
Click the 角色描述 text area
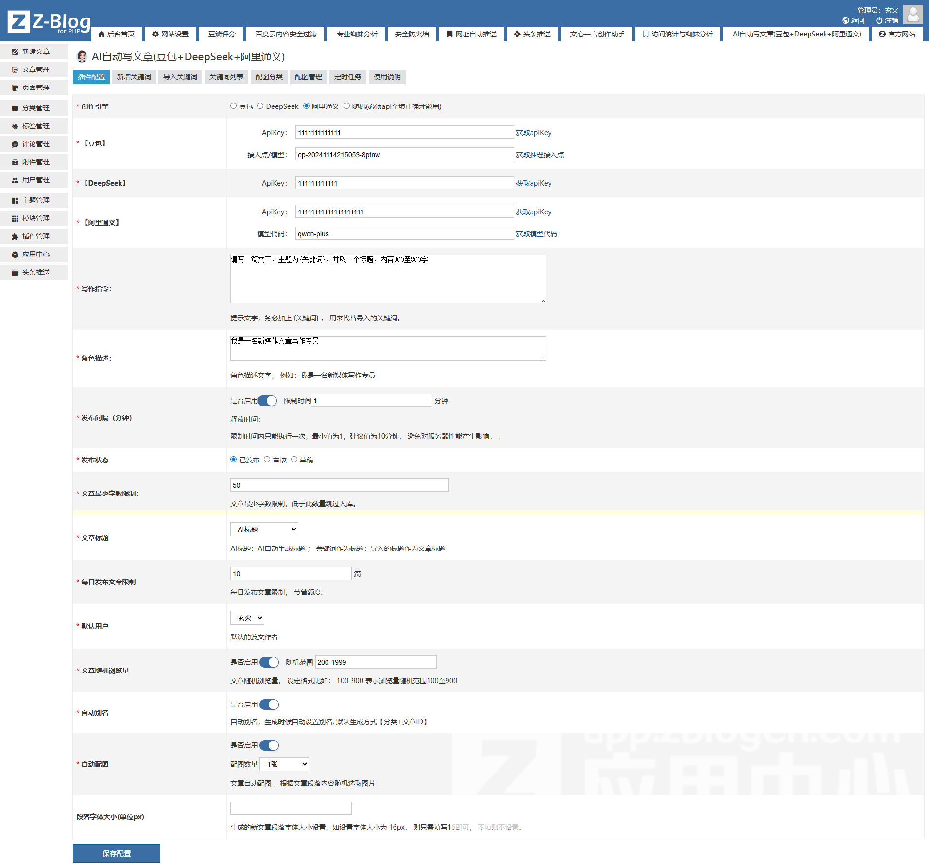pyautogui.click(x=388, y=349)
